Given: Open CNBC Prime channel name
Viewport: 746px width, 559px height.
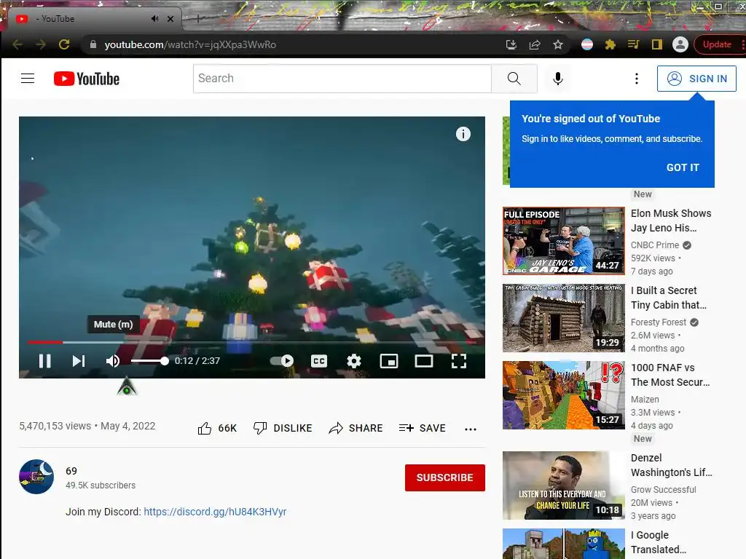Looking at the screenshot, I should 655,245.
